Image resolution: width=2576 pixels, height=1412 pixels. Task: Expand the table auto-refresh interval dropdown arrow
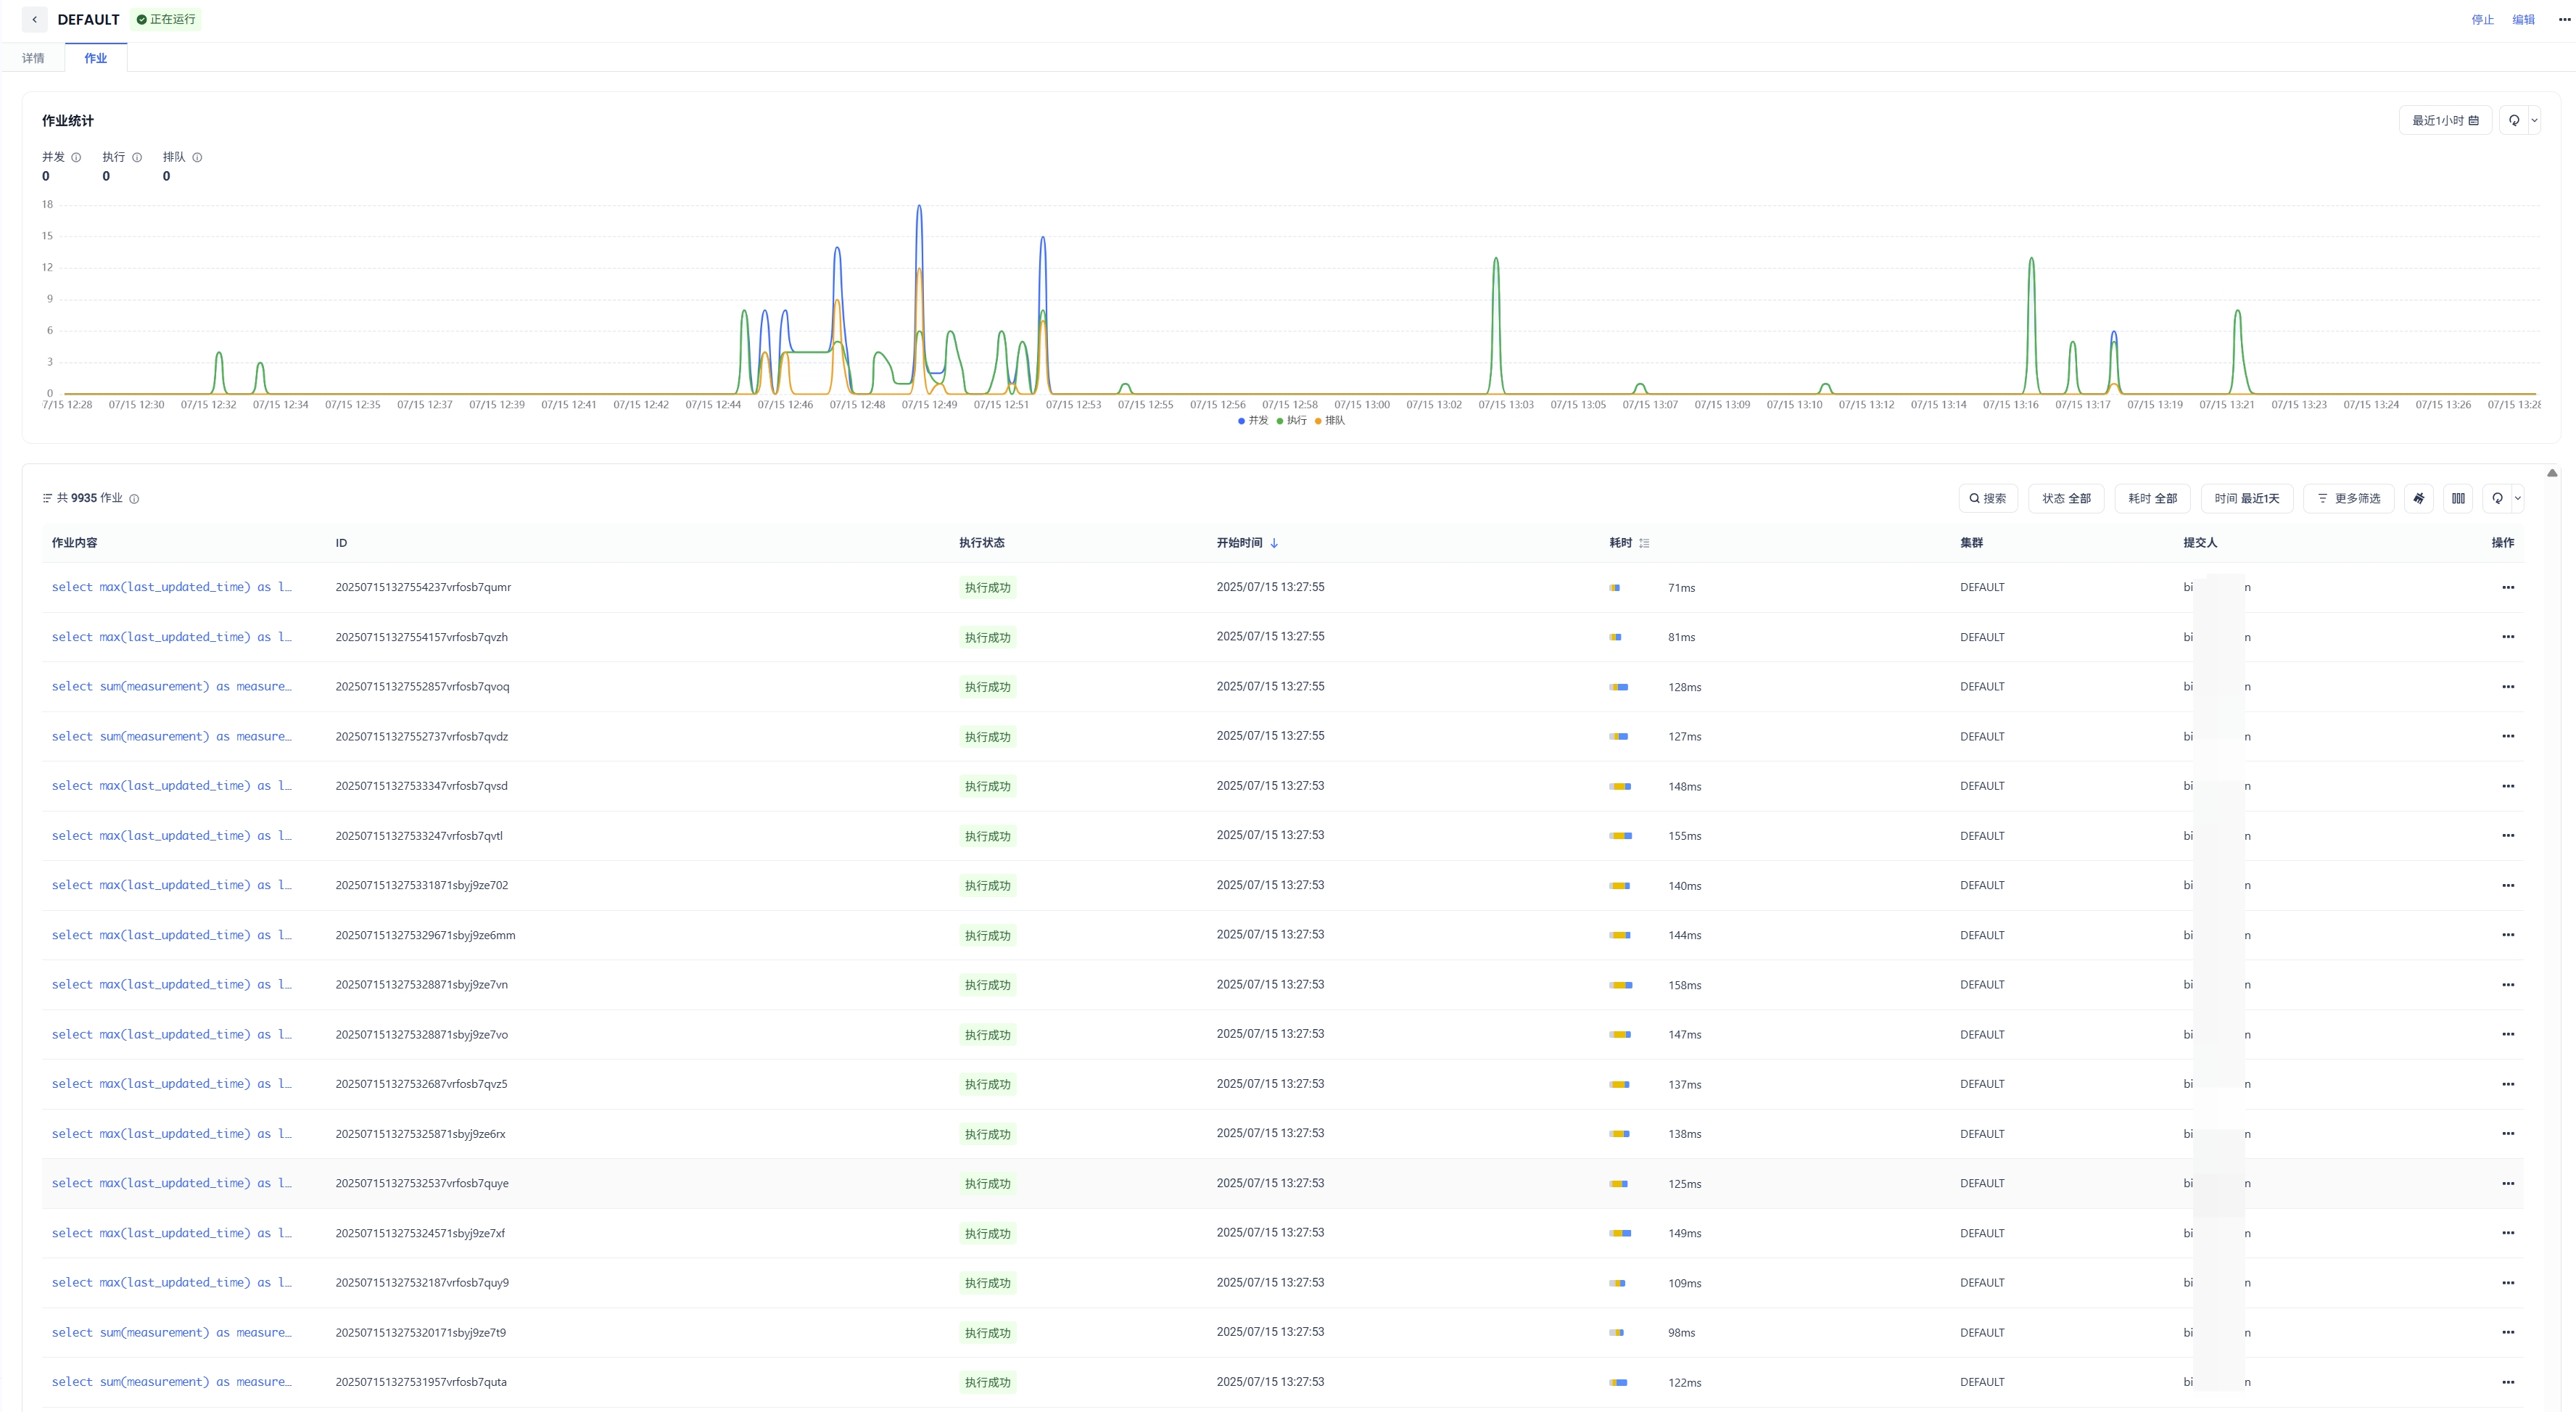pyautogui.click(x=2517, y=498)
